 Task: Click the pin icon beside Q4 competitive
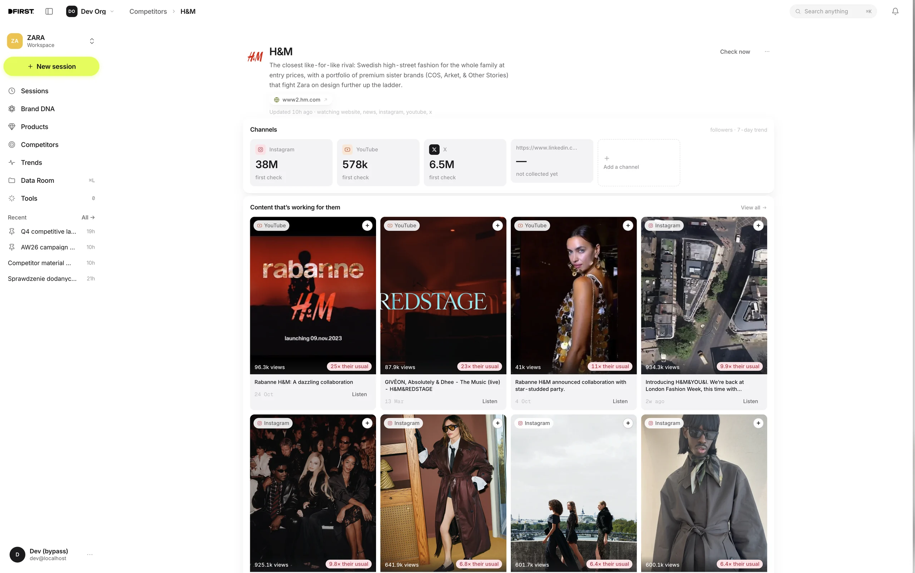point(12,231)
